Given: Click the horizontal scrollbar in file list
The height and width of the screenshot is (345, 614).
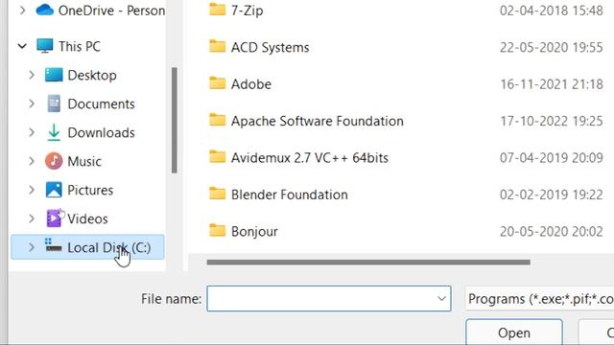Looking at the screenshot, I should [368, 262].
